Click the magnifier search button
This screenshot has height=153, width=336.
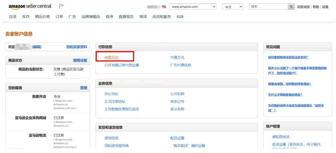[x=291, y=7]
